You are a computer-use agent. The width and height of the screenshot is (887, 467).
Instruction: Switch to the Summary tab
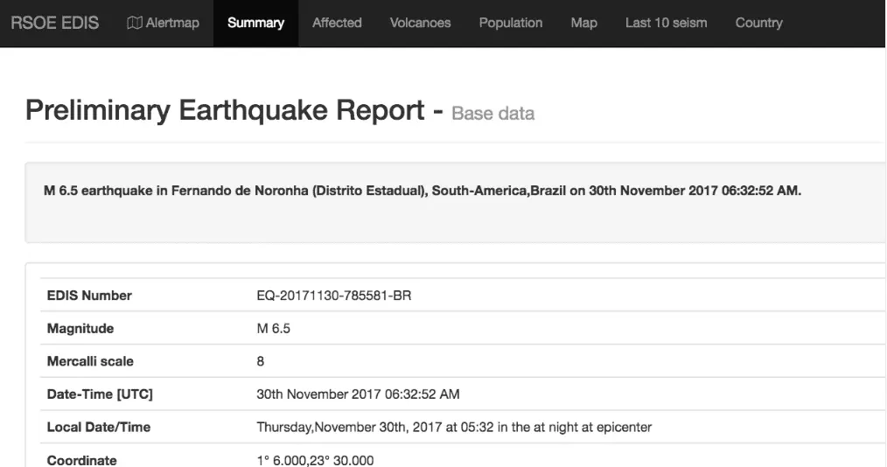pyautogui.click(x=255, y=23)
